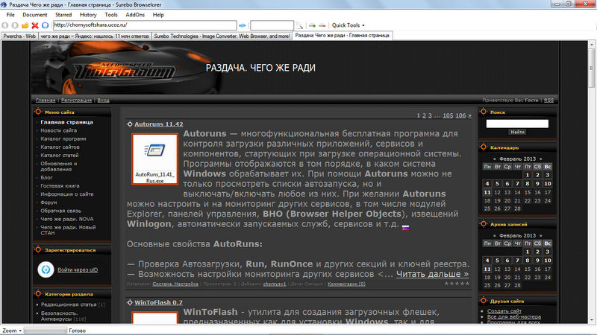
Task: Switch to the Pwercha - Web tab
Action: (19, 36)
